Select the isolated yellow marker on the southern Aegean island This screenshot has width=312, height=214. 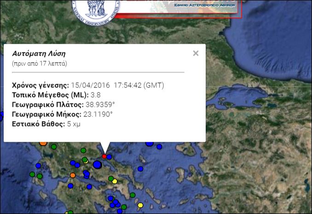tap(140, 205)
